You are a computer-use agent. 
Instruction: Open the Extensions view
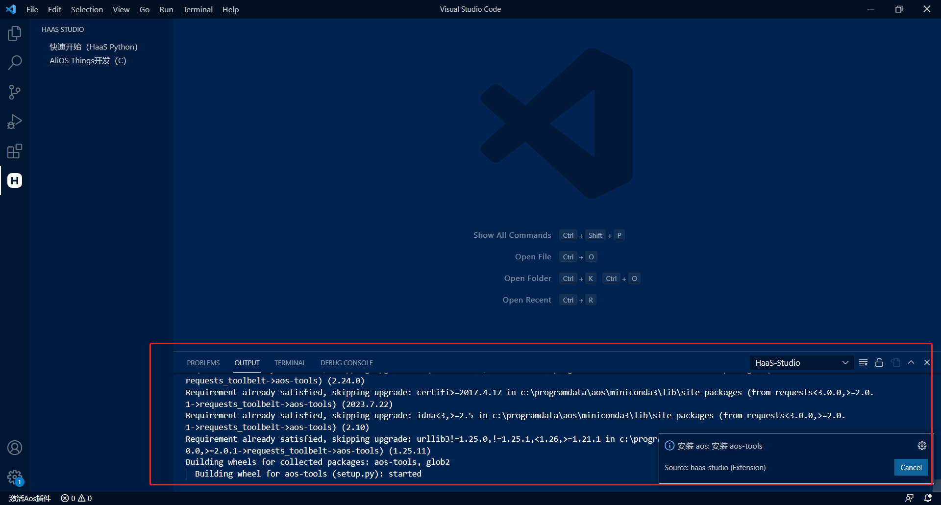[15, 151]
